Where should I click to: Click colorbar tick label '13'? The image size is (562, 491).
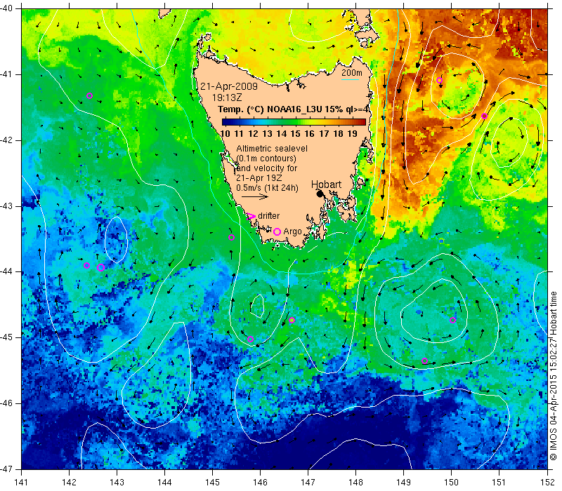[267, 133]
